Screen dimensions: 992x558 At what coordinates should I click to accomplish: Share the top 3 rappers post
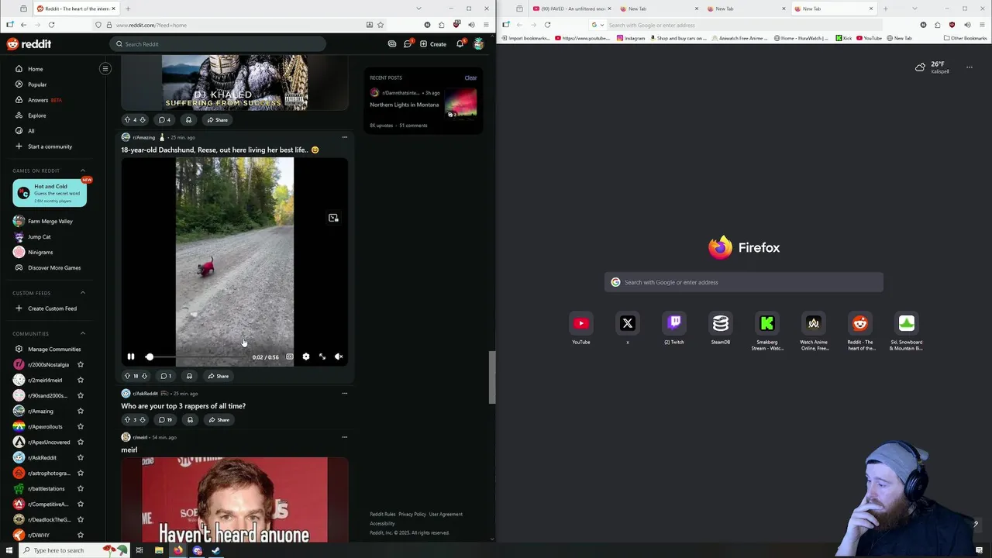(219, 420)
